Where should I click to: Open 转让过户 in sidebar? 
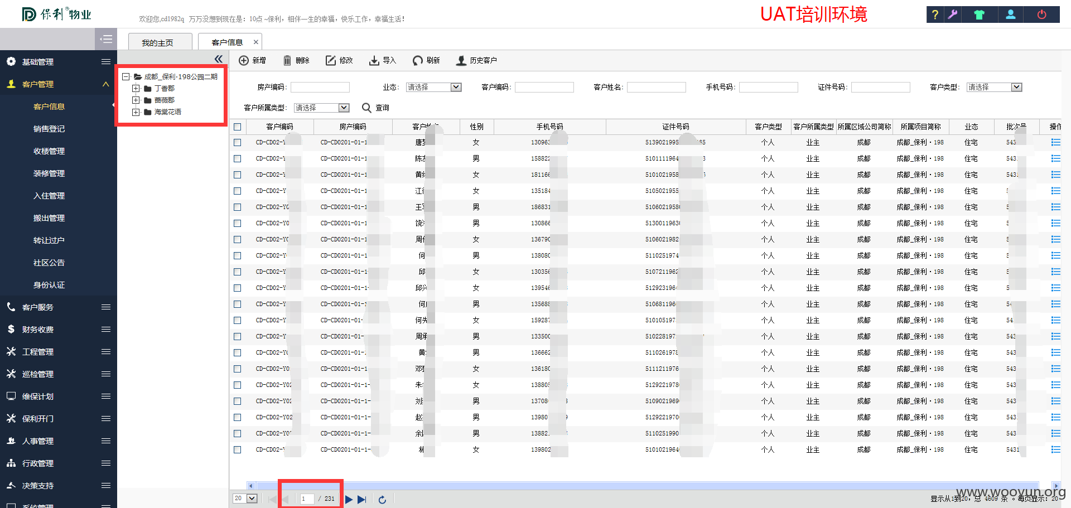click(x=49, y=240)
